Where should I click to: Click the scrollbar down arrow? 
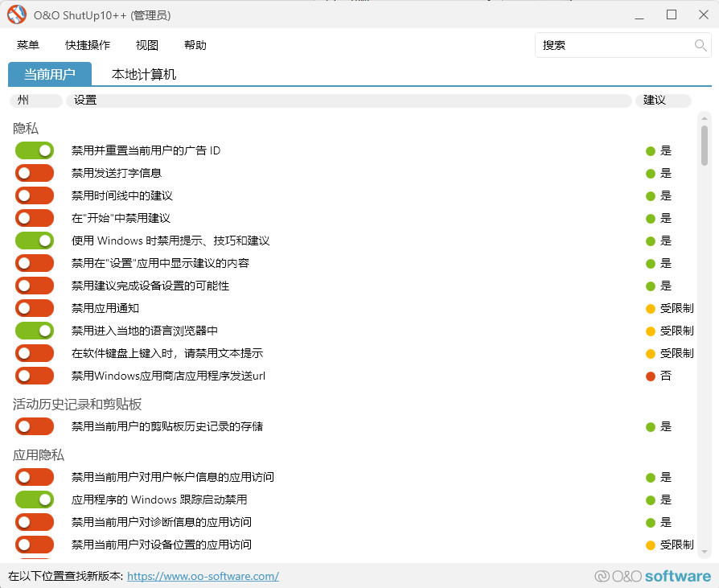click(705, 553)
